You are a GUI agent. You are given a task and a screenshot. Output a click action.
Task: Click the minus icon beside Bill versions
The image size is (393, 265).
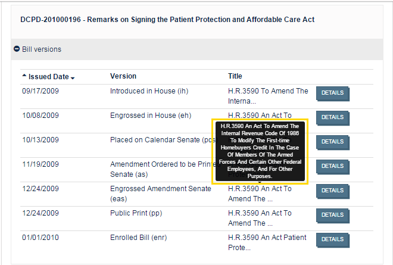(x=17, y=49)
